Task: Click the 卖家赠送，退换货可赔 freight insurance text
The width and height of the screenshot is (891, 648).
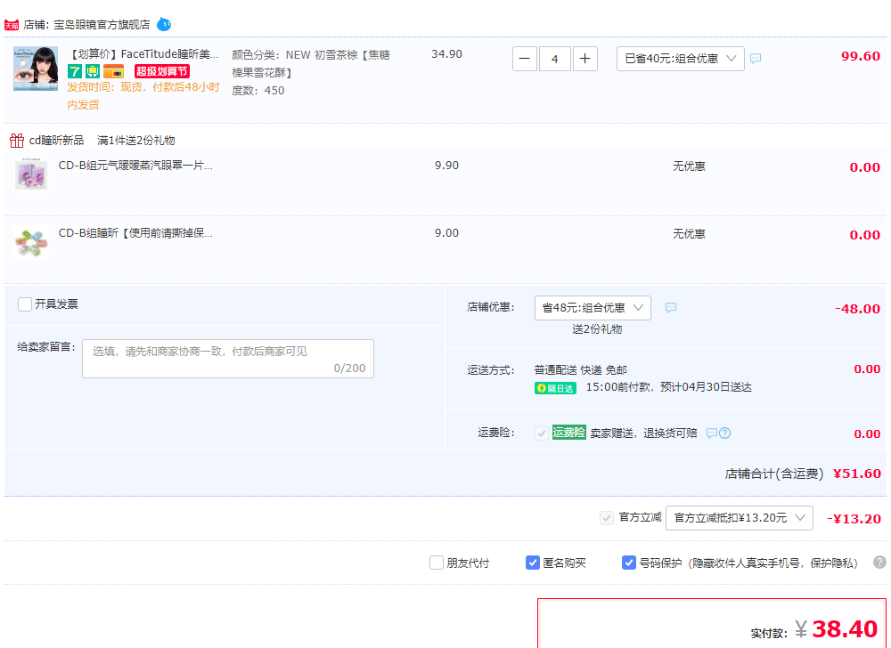Action: [x=644, y=433]
